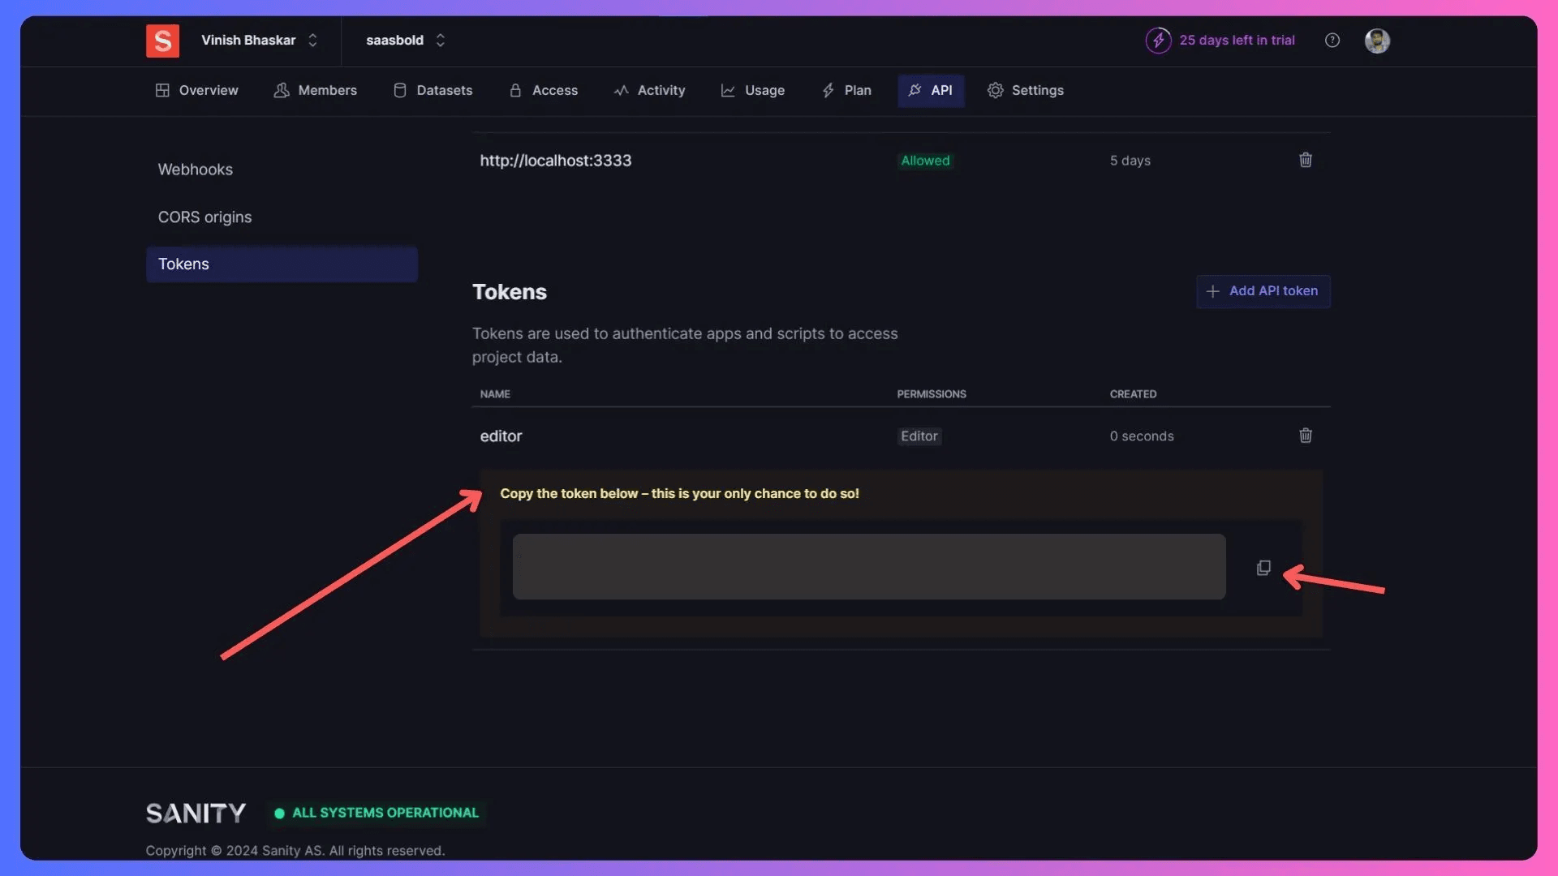
Task: Click the lightning bolt trial upgrade icon
Action: [x=1158, y=41]
